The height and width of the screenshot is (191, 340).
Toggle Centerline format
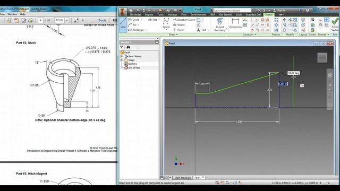click(x=320, y=25)
